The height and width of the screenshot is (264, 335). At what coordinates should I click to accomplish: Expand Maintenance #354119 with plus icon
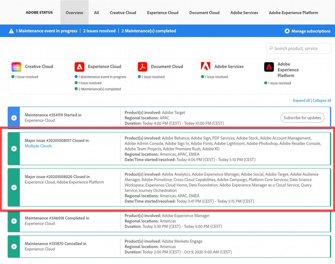click(x=14, y=118)
